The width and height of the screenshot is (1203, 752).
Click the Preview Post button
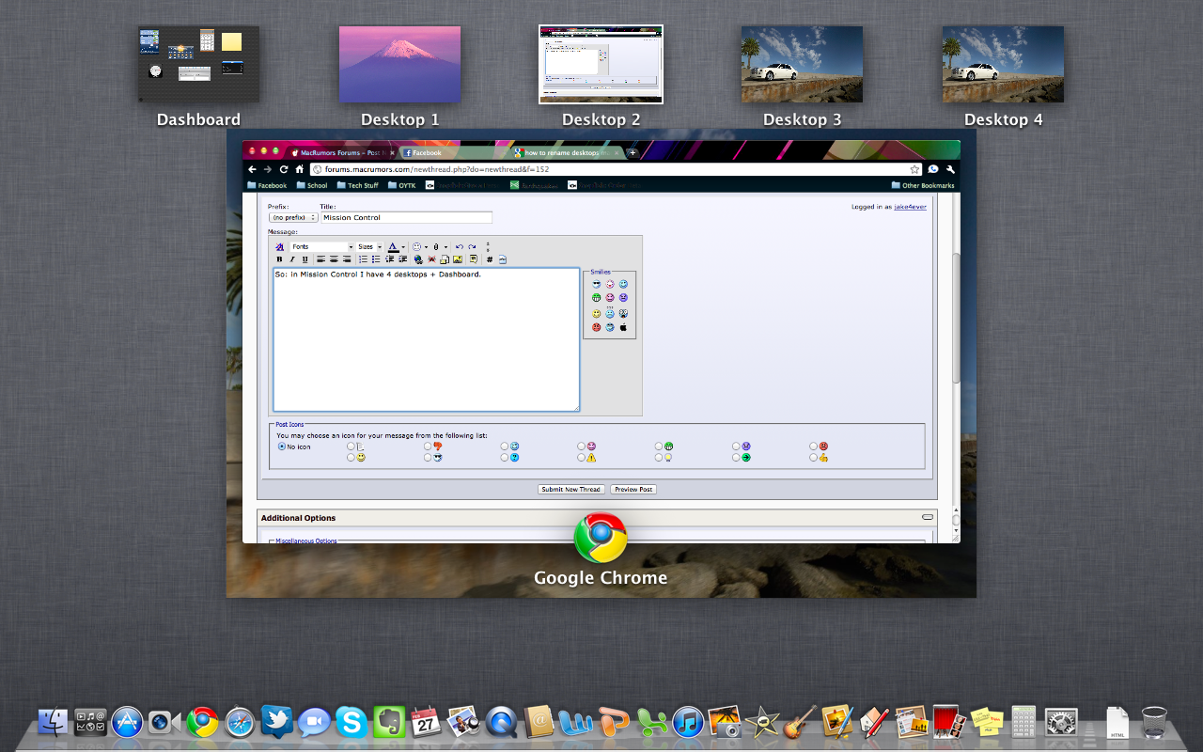coord(633,489)
